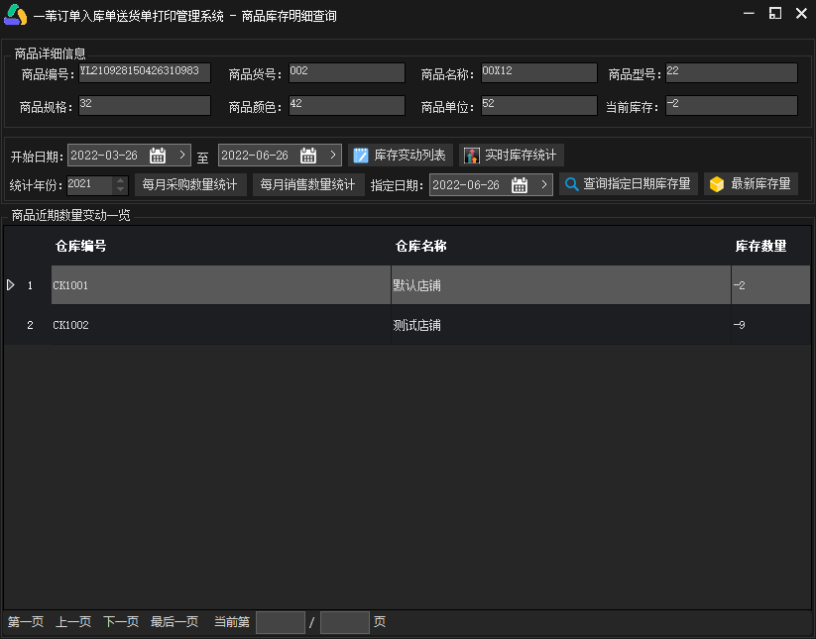The height and width of the screenshot is (639, 816).
Task: Go to 第一页
Action: (x=26, y=622)
